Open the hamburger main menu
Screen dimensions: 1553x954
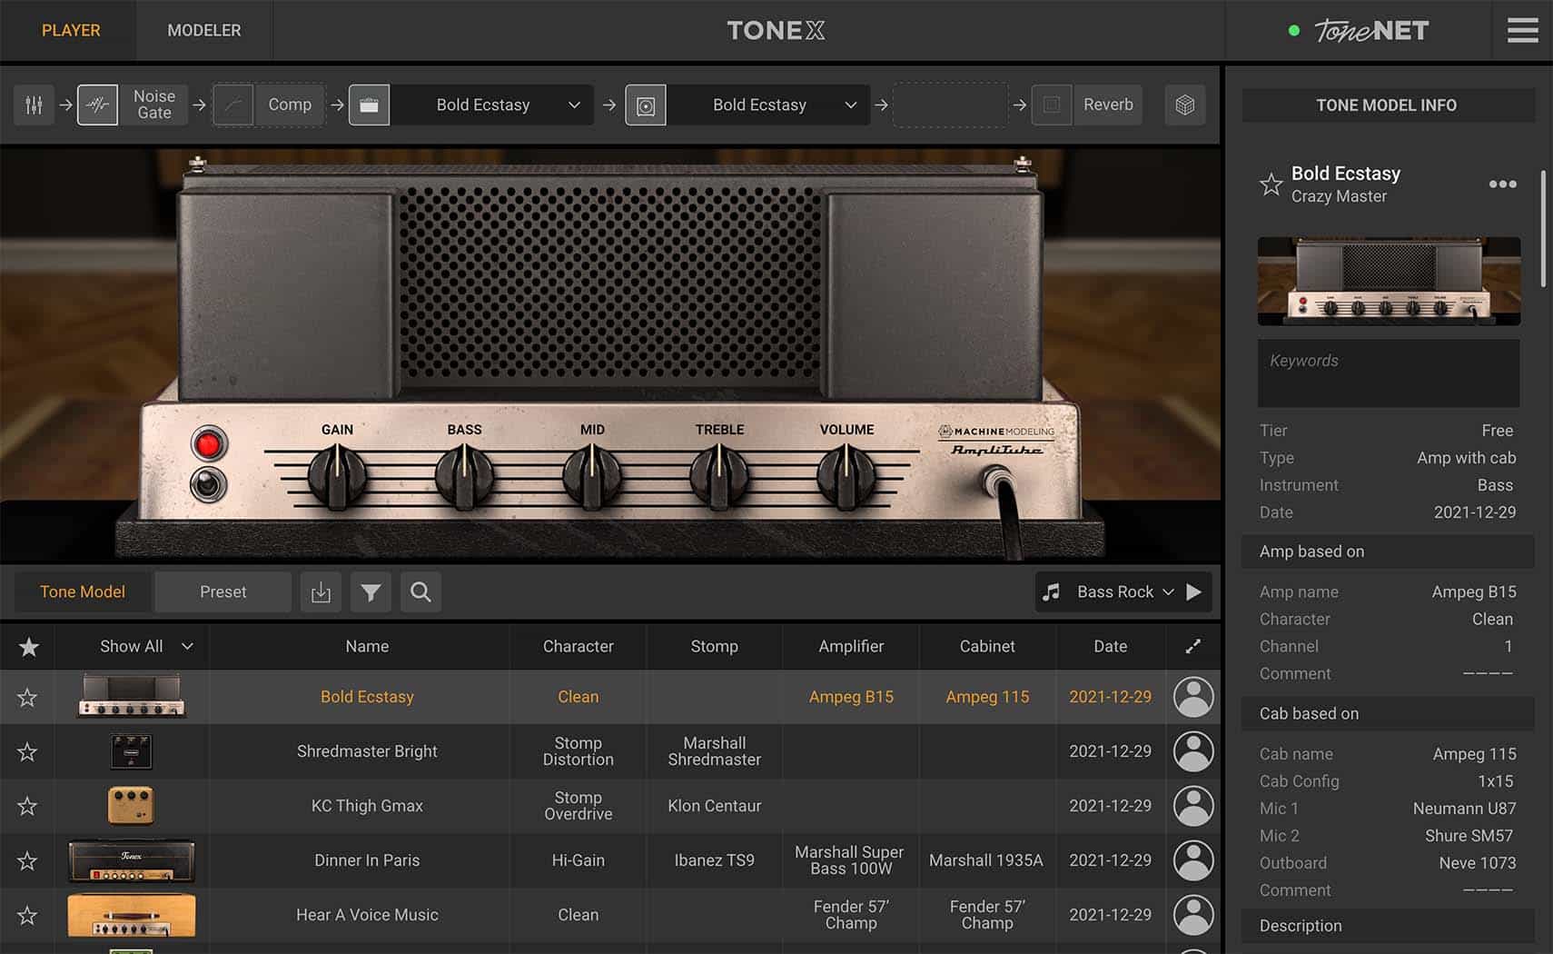[x=1522, y=31]
